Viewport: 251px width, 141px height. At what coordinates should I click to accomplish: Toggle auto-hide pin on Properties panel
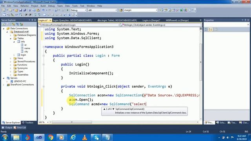245,20
